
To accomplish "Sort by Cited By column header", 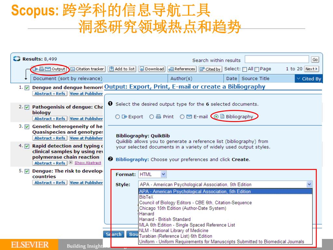I will click(309, 79).
